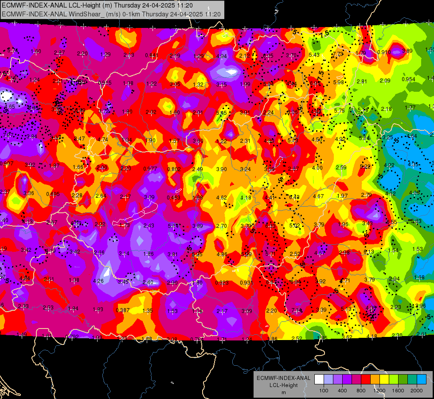Click the orange legend swatch

[x=375, y=379]
